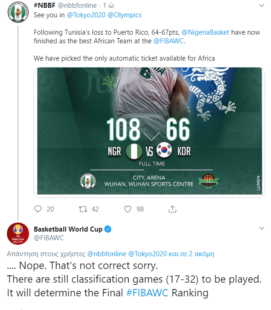Open the @FIBAWC mention in tweet text
The image size is (271, 310).
[169, 41]
